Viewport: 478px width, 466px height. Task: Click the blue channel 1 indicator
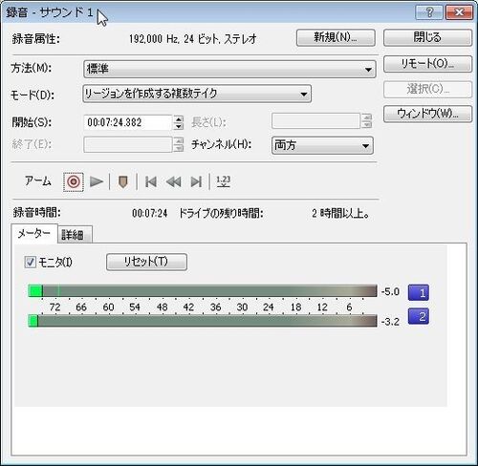[x=419, y=292]
